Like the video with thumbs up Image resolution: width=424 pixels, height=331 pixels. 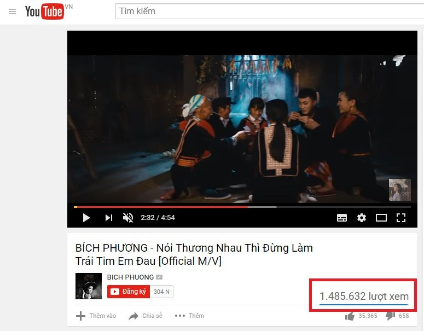coord(350,316)
